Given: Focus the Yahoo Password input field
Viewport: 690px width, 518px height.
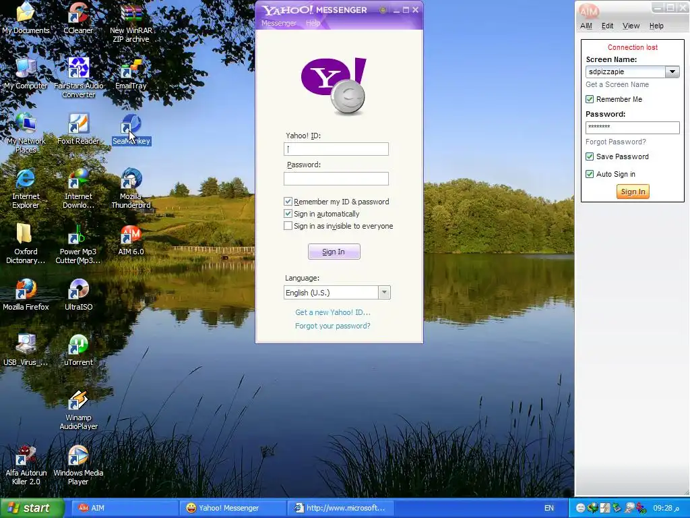Looking at the screenshot, I should pyautogui.click(x=336, y=178).
